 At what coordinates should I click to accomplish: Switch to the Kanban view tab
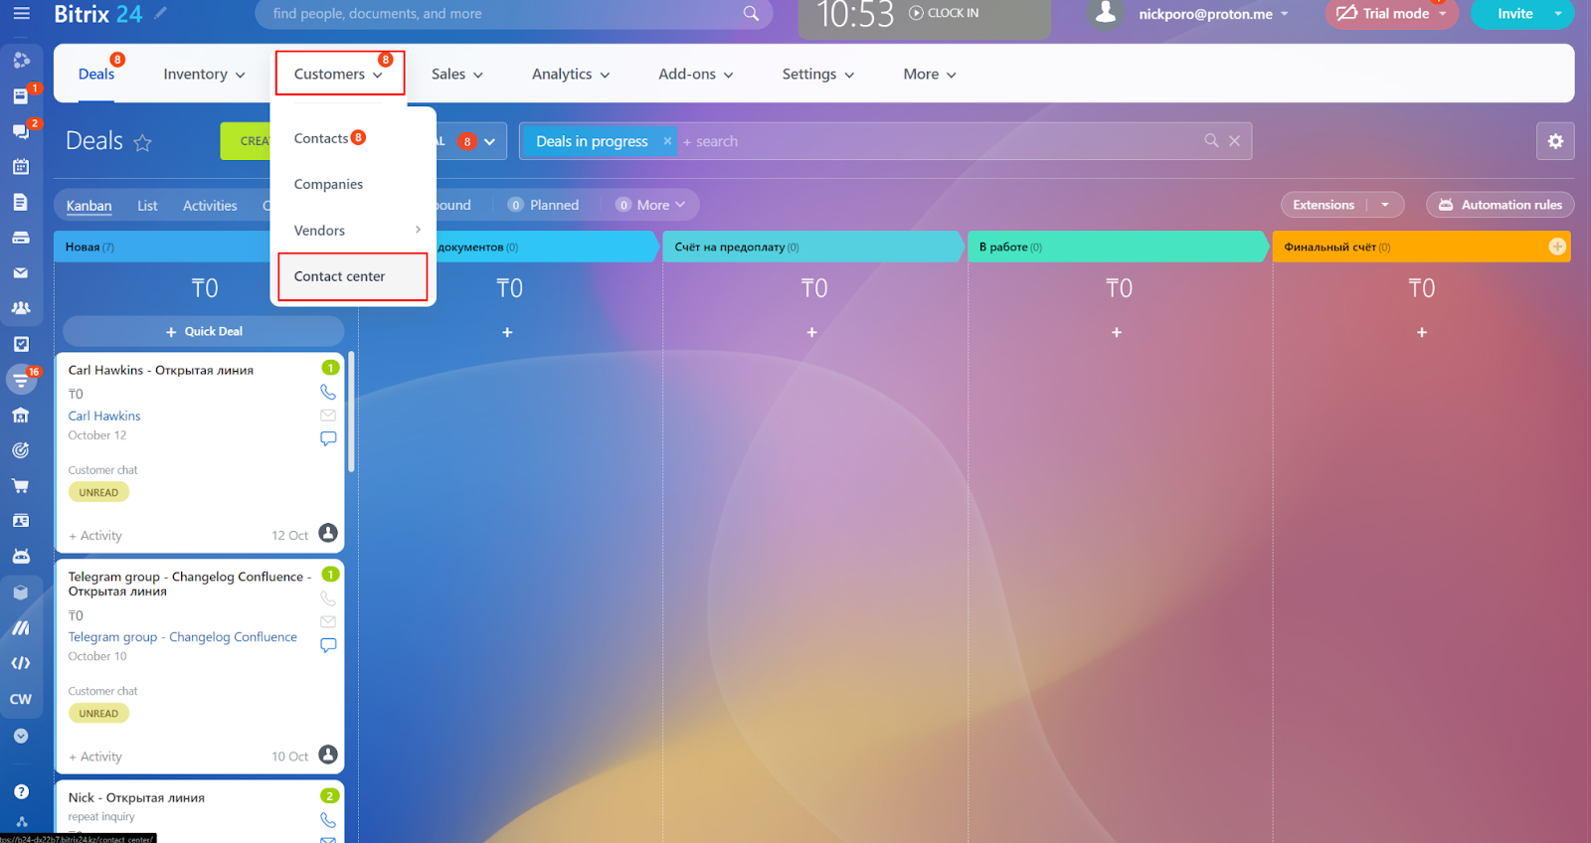click(x=88, y=206)
